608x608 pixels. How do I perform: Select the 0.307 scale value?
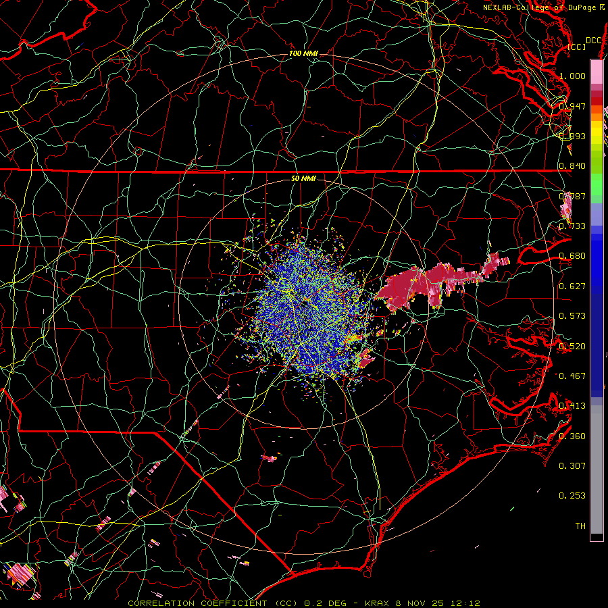[572, 466]
